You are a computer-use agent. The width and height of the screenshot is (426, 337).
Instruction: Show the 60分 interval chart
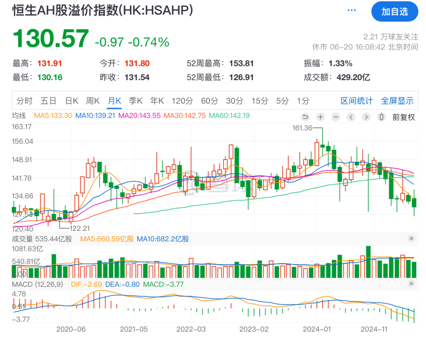(x=210, y=101)
